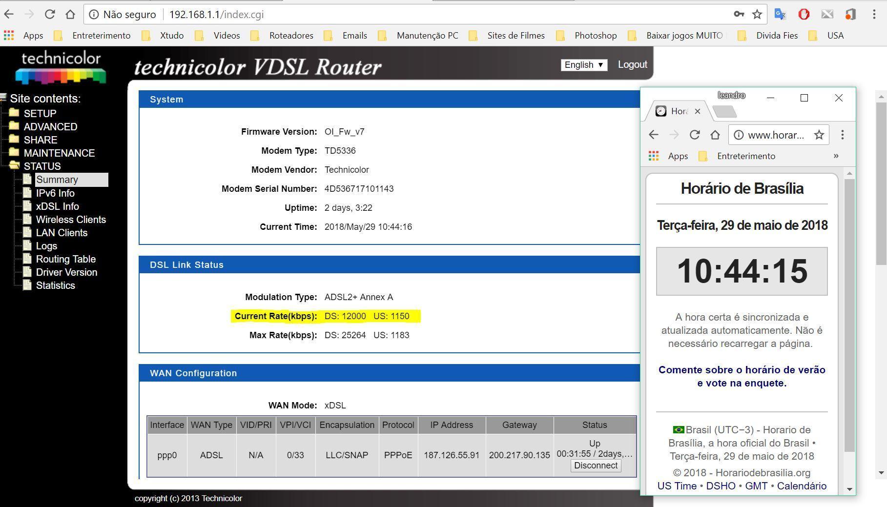Expand the SHARE folder
The image size is (887, 507).
tap(33, 140)
